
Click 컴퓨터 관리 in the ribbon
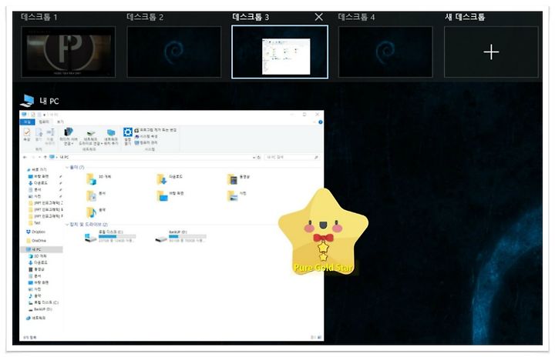[x=146, y=142]
